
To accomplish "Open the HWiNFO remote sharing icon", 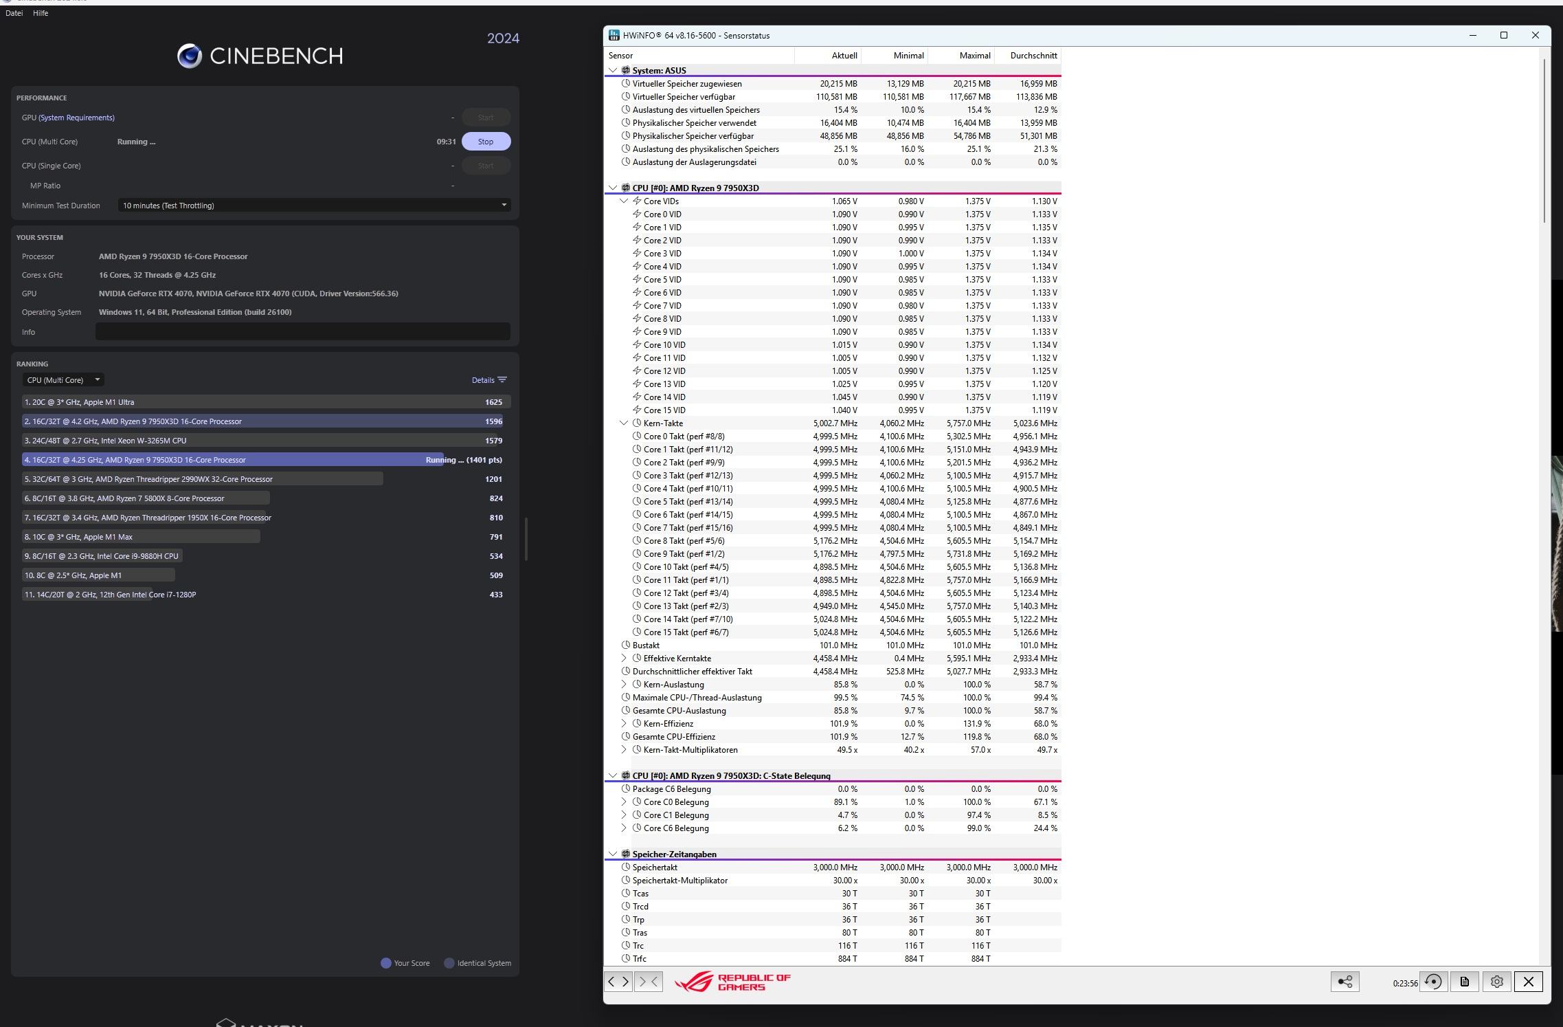I will click(x=1345, y=982).
